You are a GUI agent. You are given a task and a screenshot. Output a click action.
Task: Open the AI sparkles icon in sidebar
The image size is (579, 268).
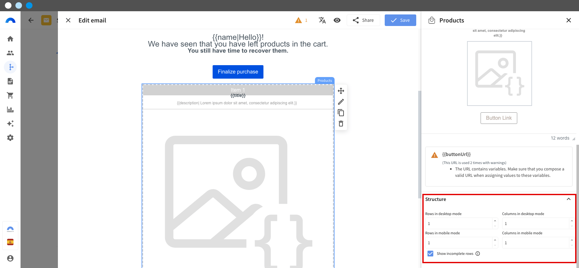[10, 124]
